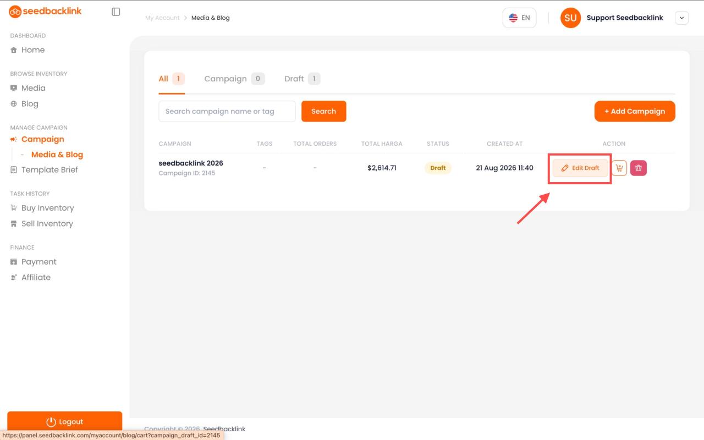Click the Payment wallet icon
The image size is (704, 440).
coord(14,262)
